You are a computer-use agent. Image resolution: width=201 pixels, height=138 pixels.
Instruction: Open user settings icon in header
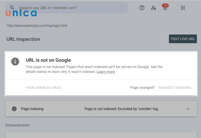tap(153, 8)
